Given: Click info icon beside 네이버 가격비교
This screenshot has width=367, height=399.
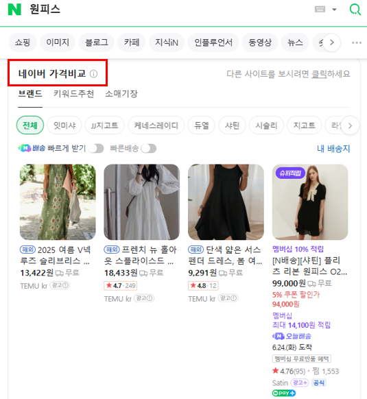Looking at the screenshot, I should [93, 74].
